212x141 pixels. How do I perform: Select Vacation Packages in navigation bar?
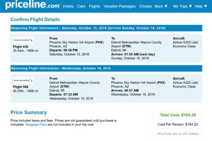(x=119, y=6)
